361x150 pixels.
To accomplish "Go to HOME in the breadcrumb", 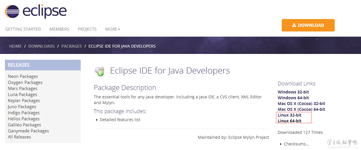I will point(15,46).
